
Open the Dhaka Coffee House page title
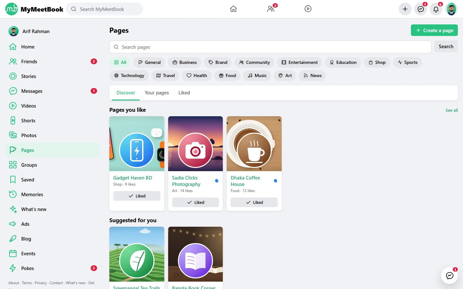[245, 181]
